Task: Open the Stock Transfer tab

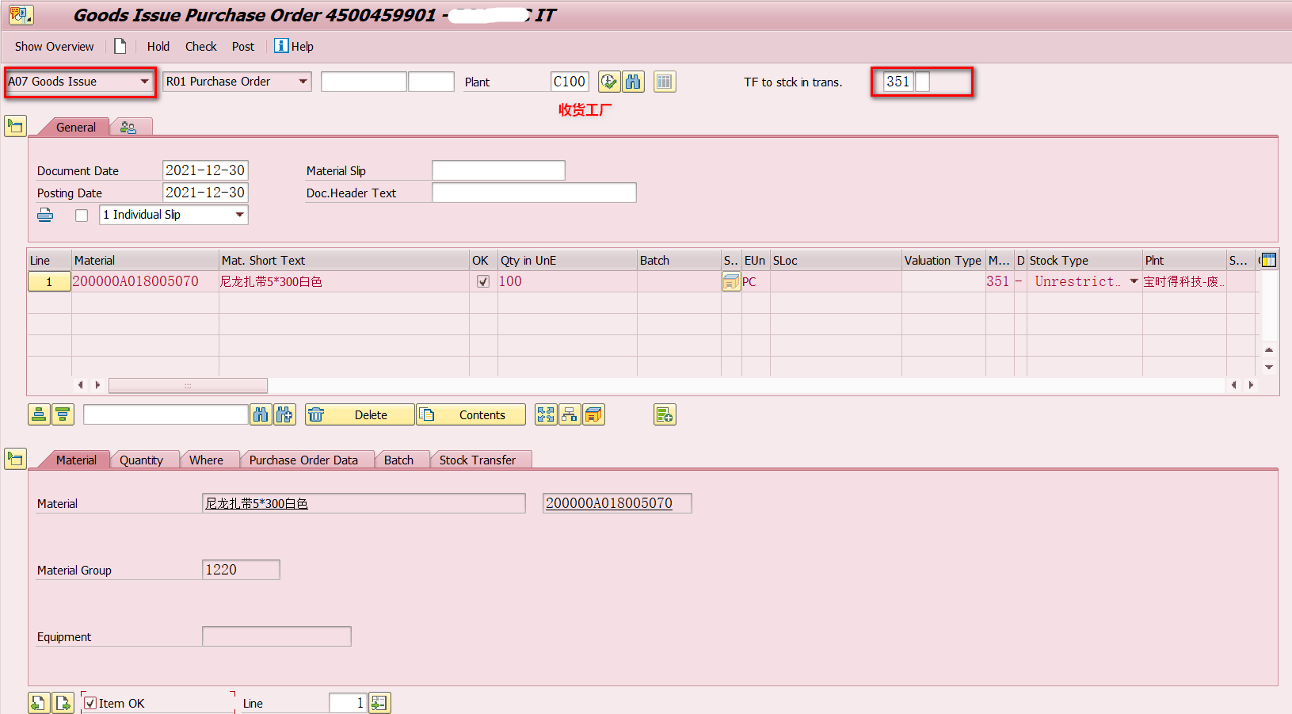Action: click(479, 460)
